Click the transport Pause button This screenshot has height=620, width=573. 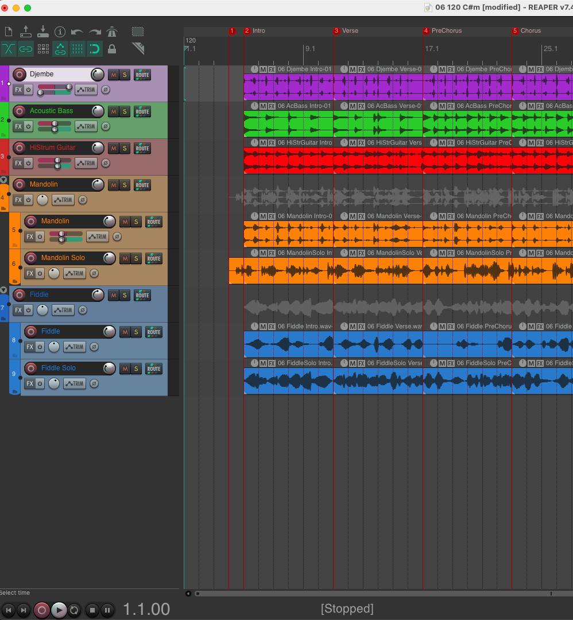pos(107,610)
